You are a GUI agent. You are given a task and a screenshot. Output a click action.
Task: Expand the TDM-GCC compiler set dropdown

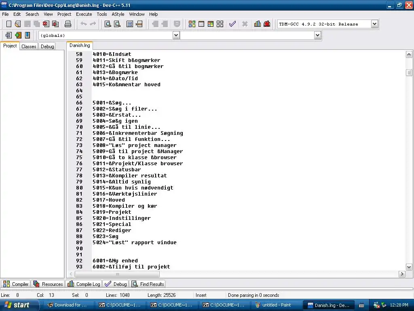coord(374,24)
